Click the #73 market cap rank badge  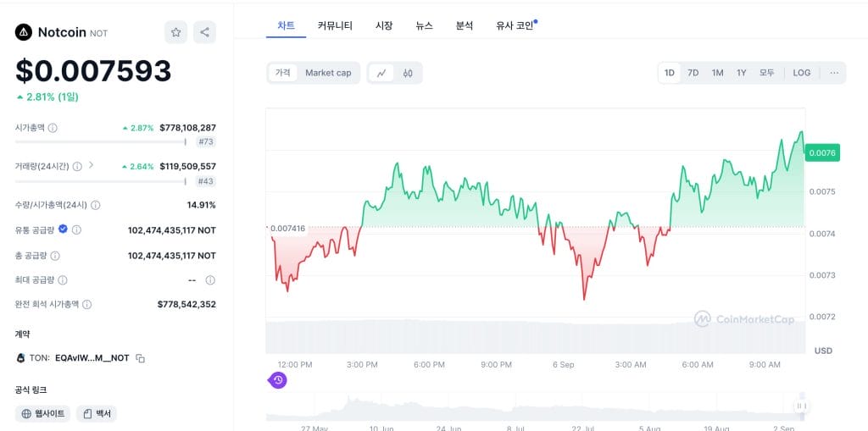point(205,142)
